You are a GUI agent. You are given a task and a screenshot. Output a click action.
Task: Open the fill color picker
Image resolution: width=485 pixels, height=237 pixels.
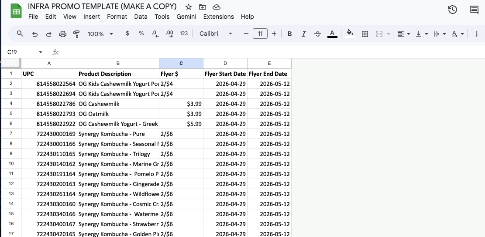(350, 34)
